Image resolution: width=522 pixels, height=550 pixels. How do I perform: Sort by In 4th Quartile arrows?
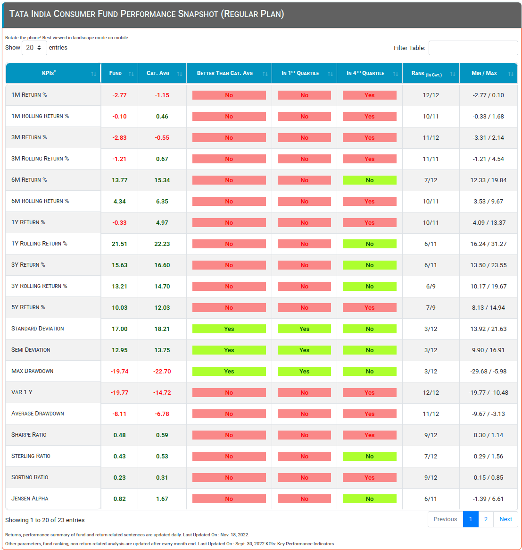point(396,74)
